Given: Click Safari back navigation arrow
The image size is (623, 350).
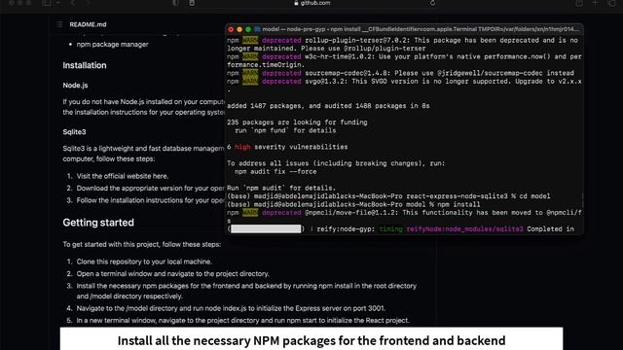Looking at the screenshot, I should pyautogui.click(x=73, y=3).
